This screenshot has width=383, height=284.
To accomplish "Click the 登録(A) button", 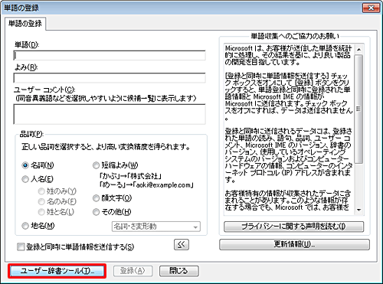I will tap(133, 271).
